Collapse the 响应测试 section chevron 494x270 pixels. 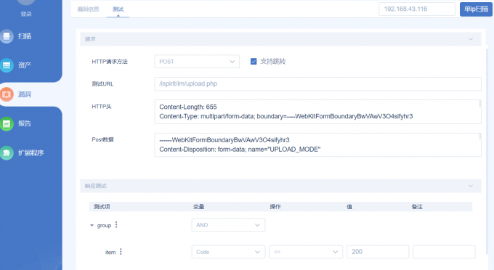[471, 186]
